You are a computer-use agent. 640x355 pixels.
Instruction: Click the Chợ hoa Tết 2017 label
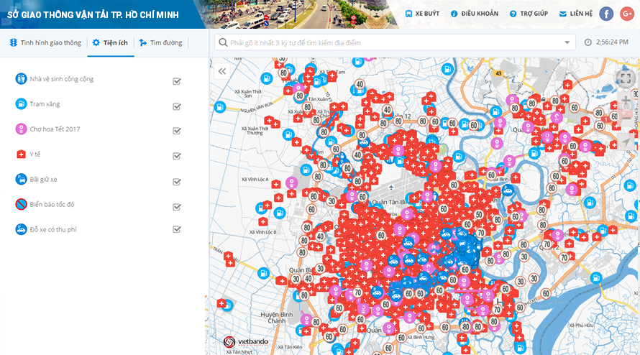click(55, 129)
